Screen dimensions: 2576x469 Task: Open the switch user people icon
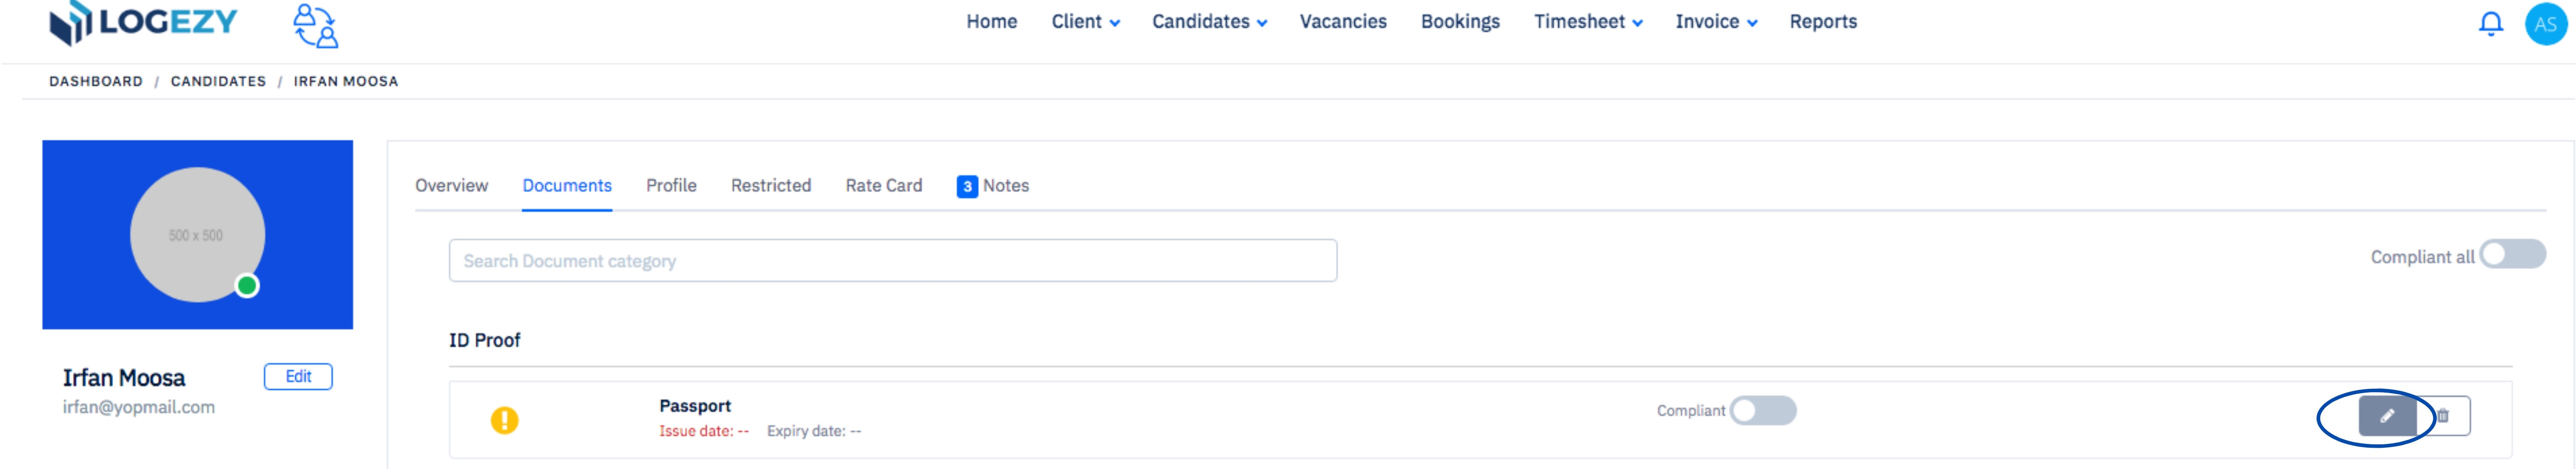(x=315, y=25)
